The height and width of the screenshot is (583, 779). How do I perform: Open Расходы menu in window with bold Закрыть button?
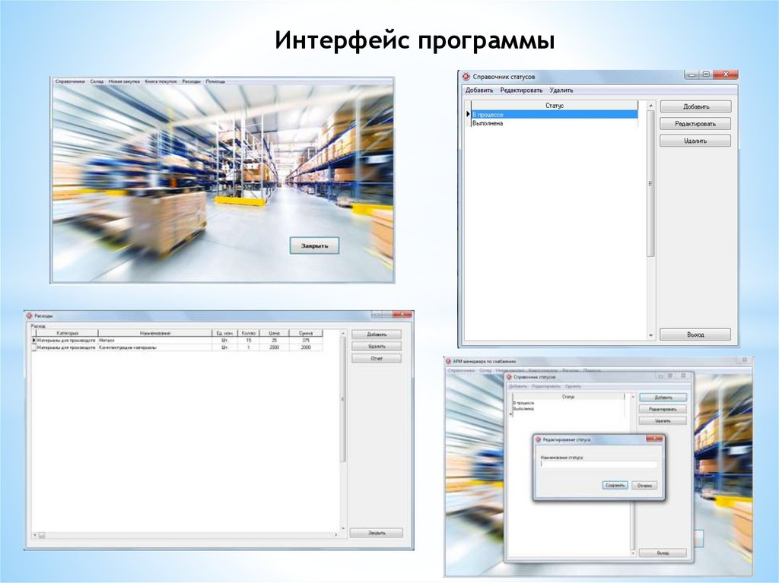[x=191, y=81]
